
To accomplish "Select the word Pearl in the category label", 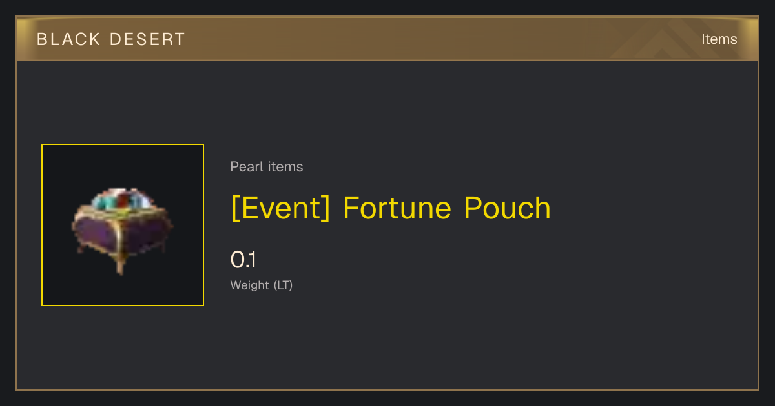I will [x=246, y=167].
